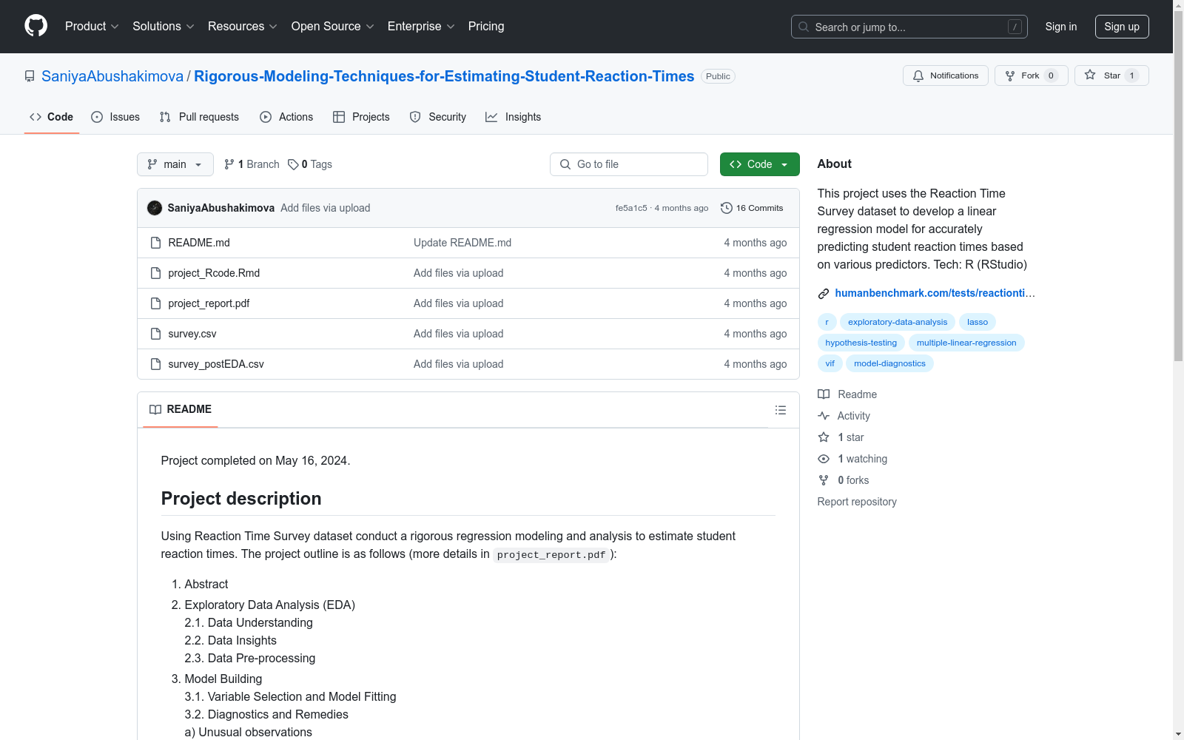Image resolution: width=1184 pixels, height=740 pixels.
Task: View the Insights tab
Action: 514,117
